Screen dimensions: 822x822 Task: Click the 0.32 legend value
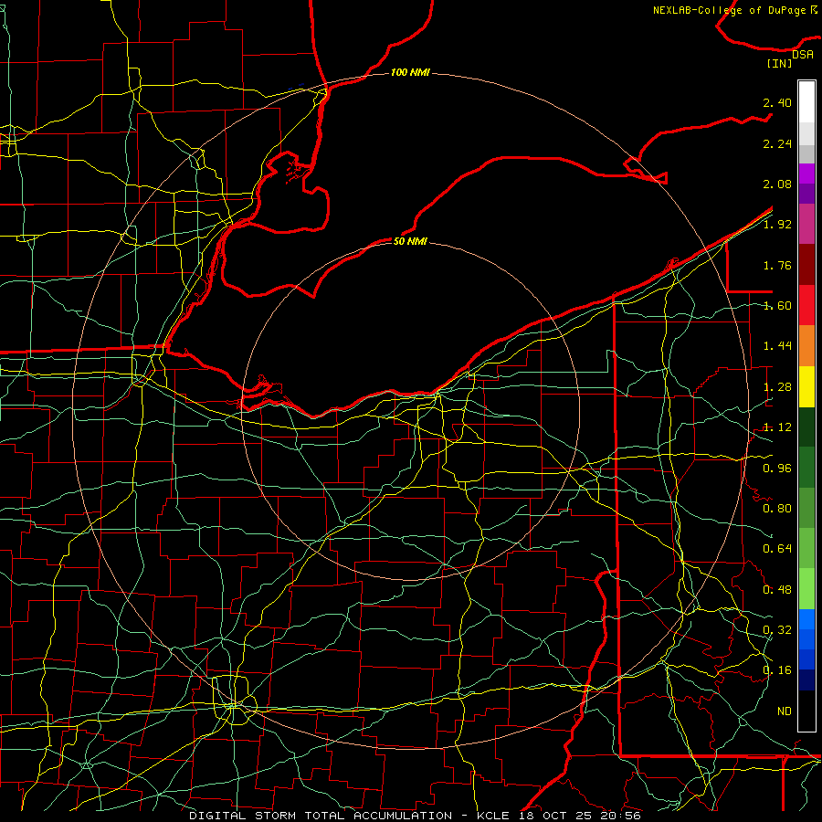coord(777,630)
